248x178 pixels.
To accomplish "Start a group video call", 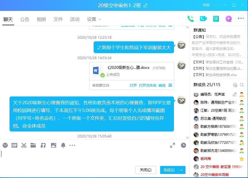I will click(x=203, y=19).
